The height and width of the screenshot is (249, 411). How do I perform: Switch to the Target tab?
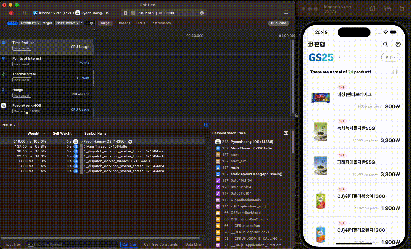point(106,23)
